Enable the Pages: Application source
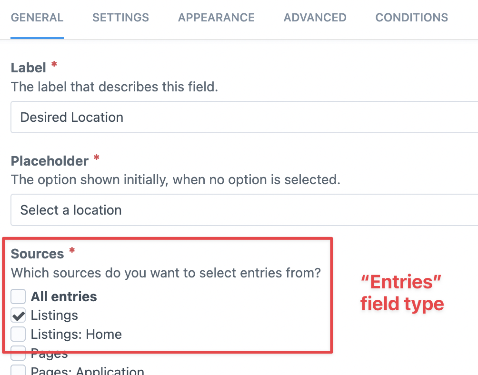This screenshot has height=375, width=478. 18,370
